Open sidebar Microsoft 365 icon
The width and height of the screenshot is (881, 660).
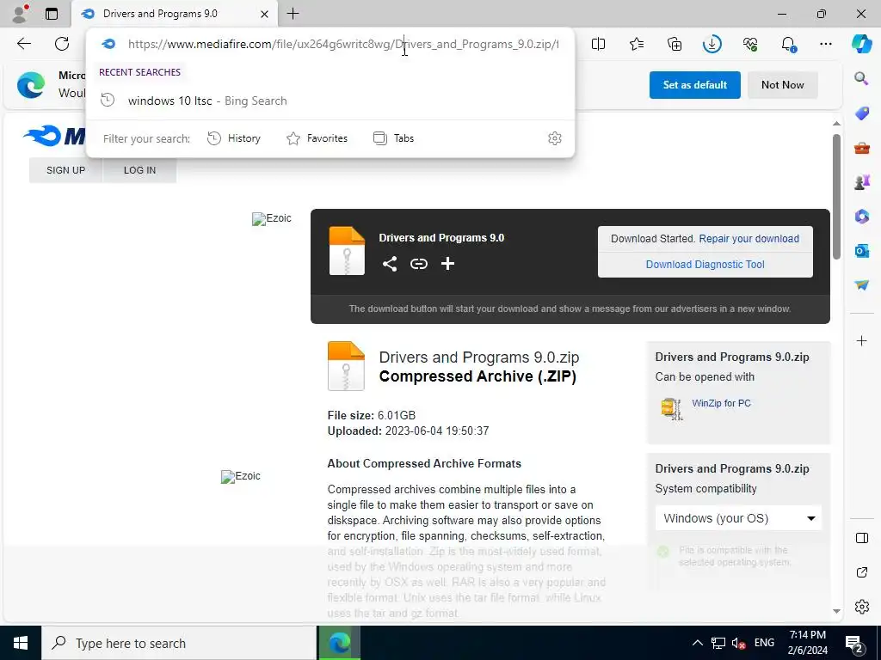(861, 216)
